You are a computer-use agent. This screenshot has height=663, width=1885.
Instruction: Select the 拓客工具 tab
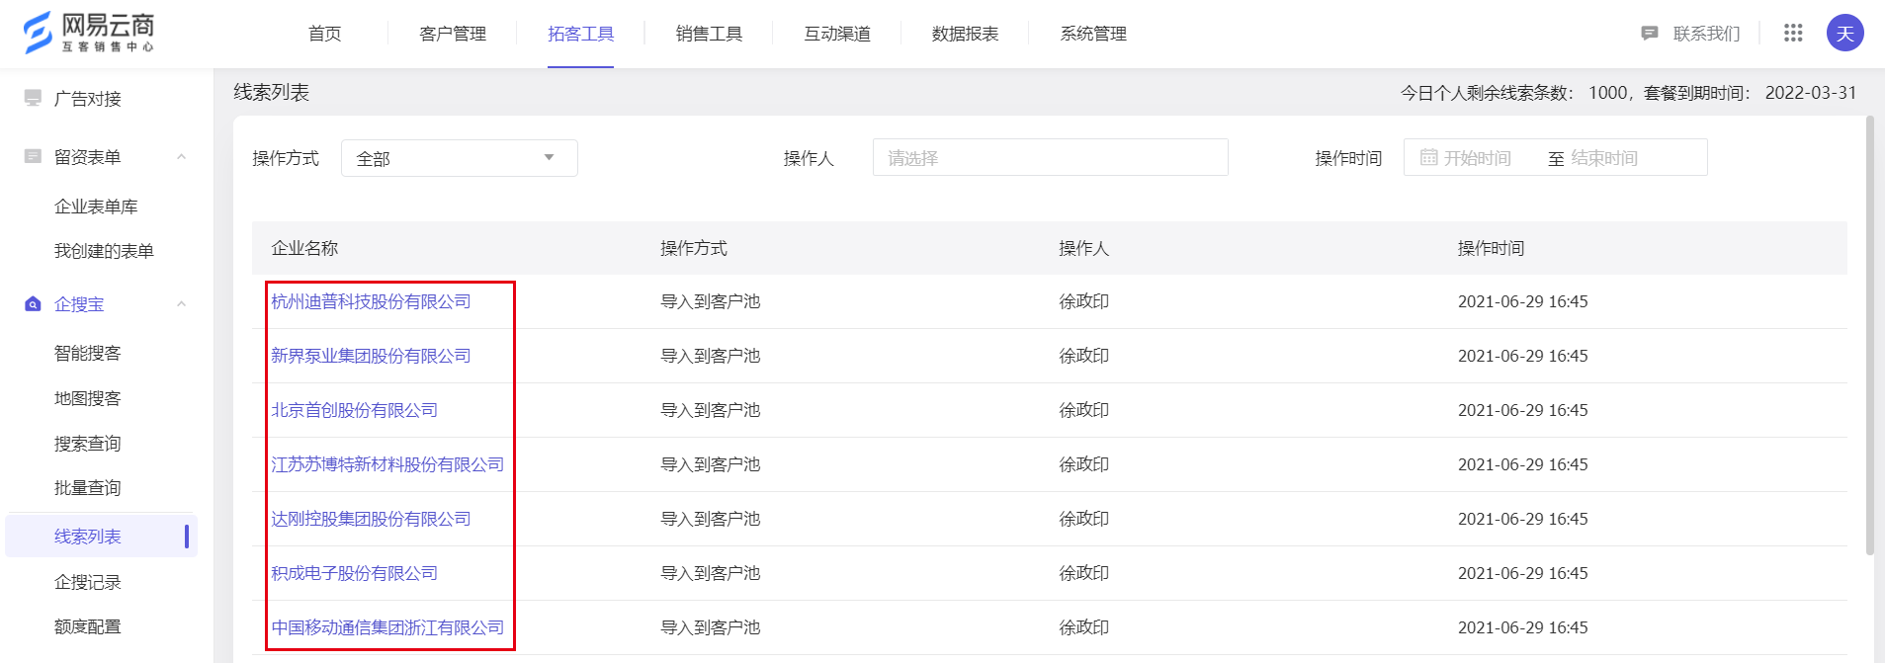[581, 34]
